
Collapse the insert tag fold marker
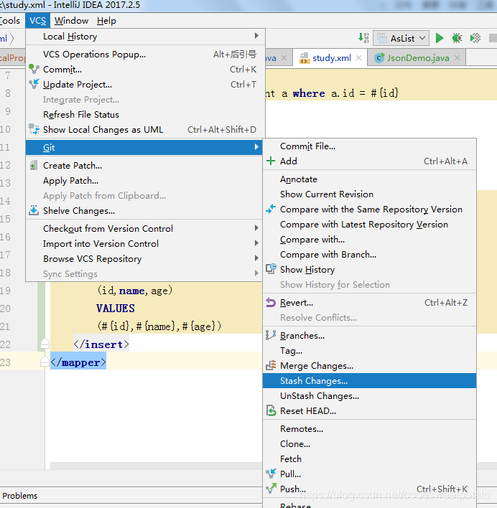click(45, 344)
